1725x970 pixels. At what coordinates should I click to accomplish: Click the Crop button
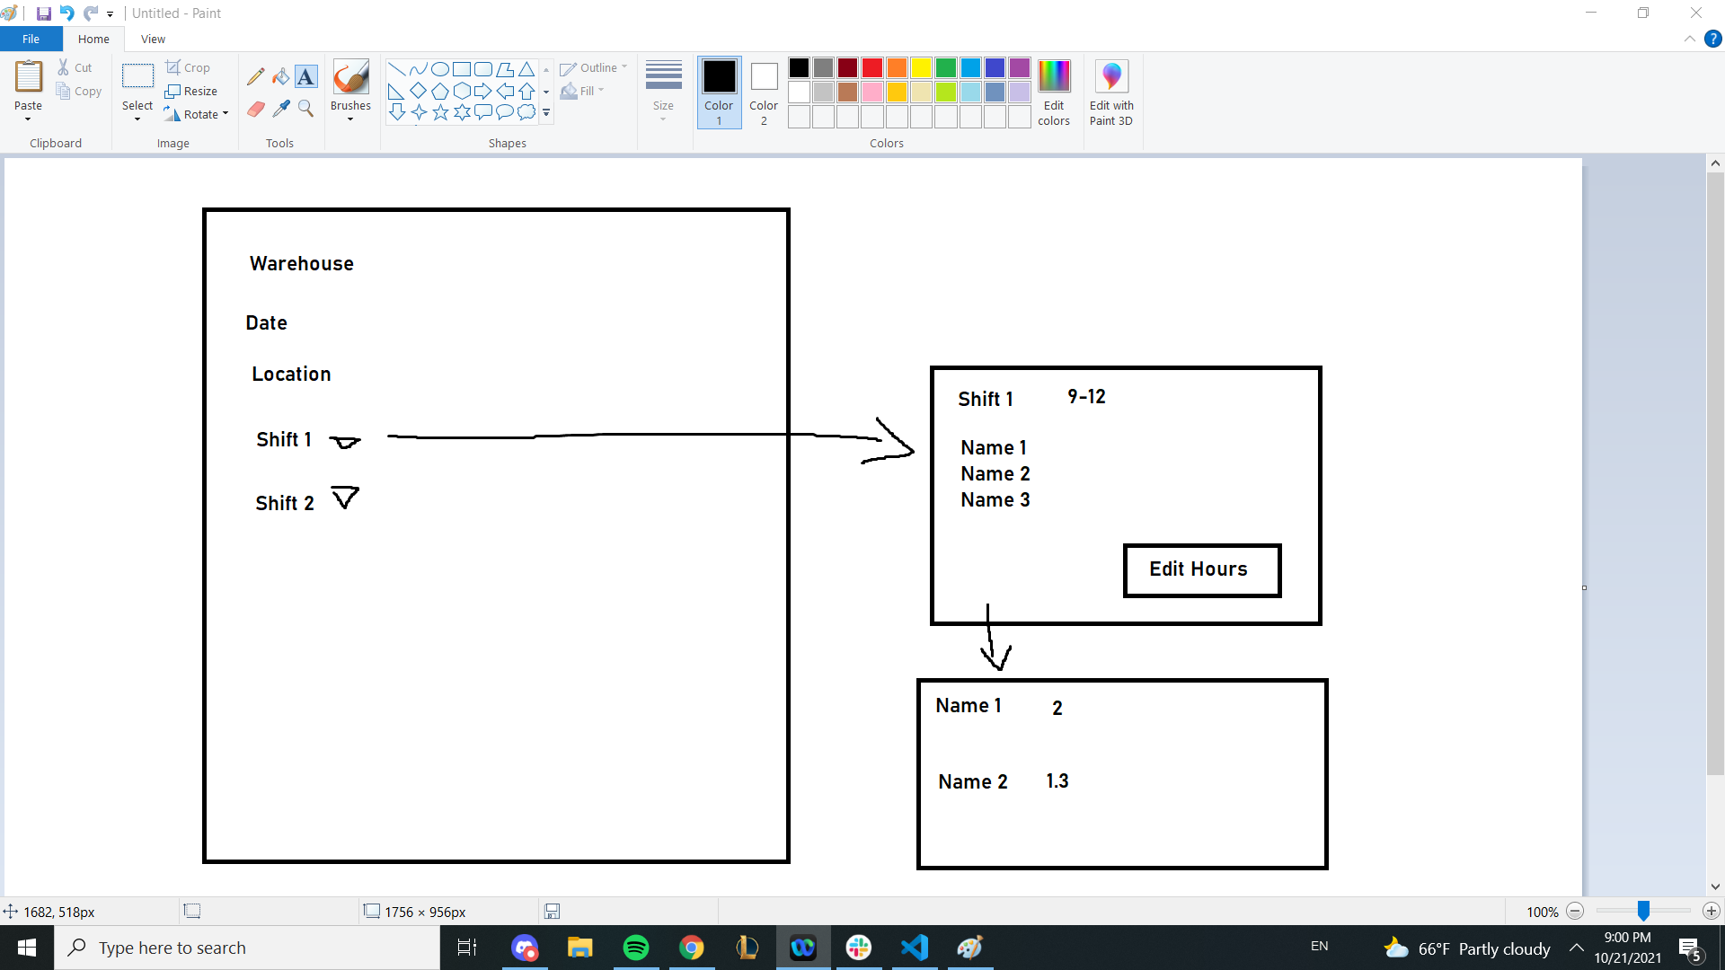pos(188,67)
